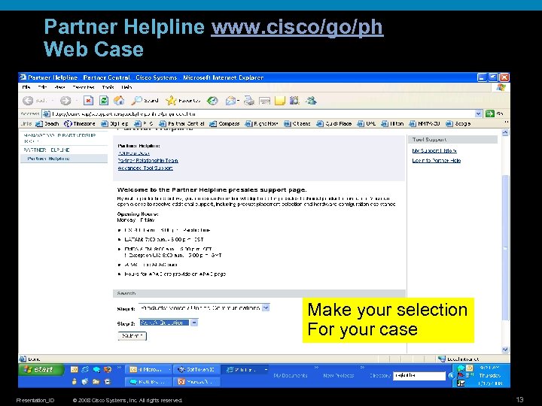Open the Scoge favorite in Links bar
Image resolution: width=542 pixels, height=406 pixels.
pos(458,123)
